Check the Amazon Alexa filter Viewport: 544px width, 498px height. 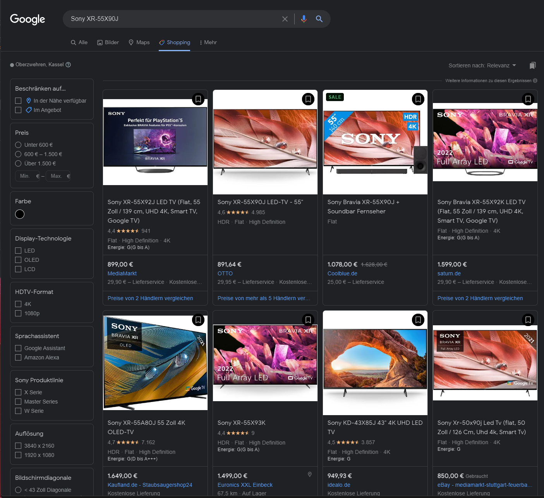[x=18, y=357]
